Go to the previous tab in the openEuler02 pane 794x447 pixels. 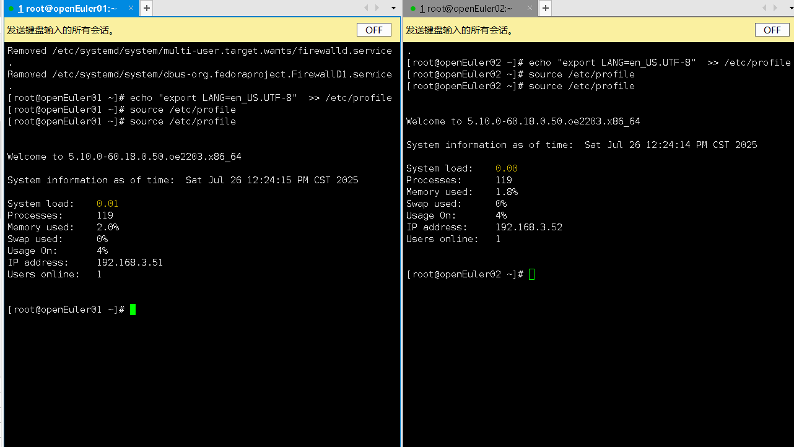pyautogui.click(x=765, y=8)
